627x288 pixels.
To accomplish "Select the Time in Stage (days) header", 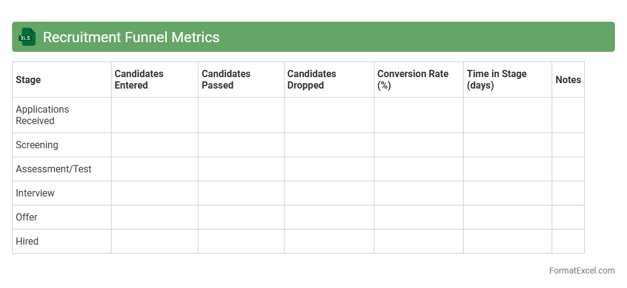I will coord(497,80).
